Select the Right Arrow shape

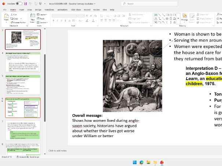click(167, 19)
